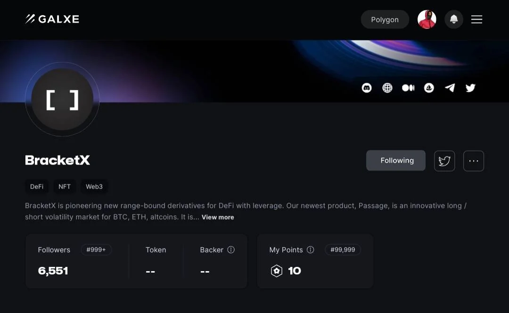Go to the Galxe home logo
The width and height of the screenshot is (509, 313).
click(x=52, y=19)
